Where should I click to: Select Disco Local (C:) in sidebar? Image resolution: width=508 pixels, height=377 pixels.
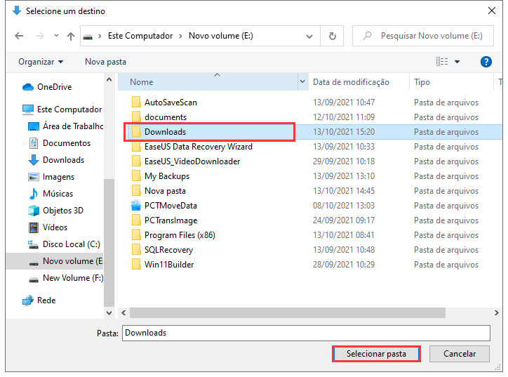(x=72, y=244)
